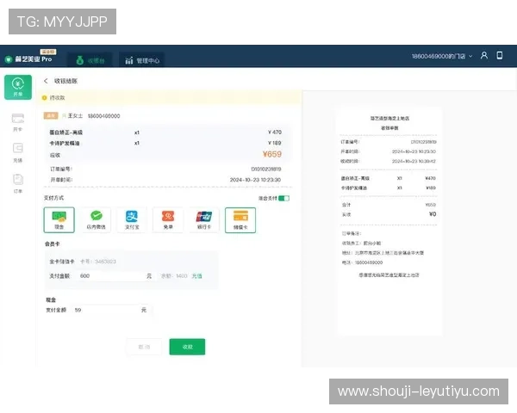Screen dimensions: 517x413
Task: Click the ¥0 actual received on receipt
Action: pos(433,214)
